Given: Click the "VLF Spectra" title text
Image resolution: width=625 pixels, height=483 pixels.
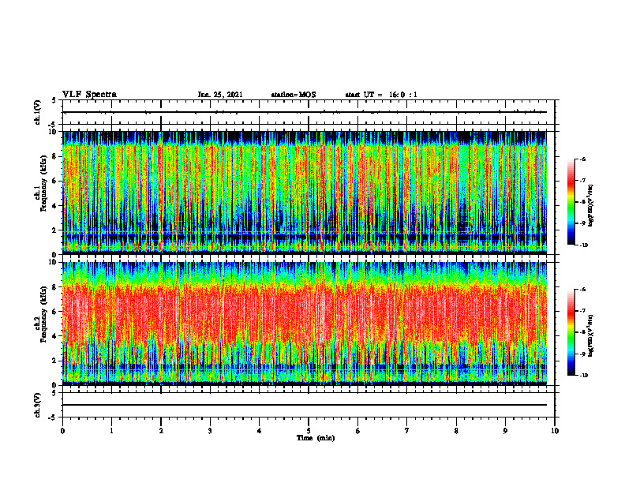Looking at the screenshot, I should click(x=89, y=95).
